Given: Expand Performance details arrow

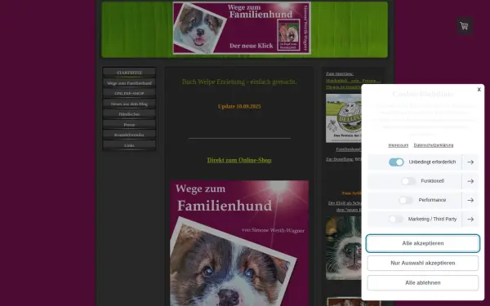Looking at the screenshot, I should 470,200.
